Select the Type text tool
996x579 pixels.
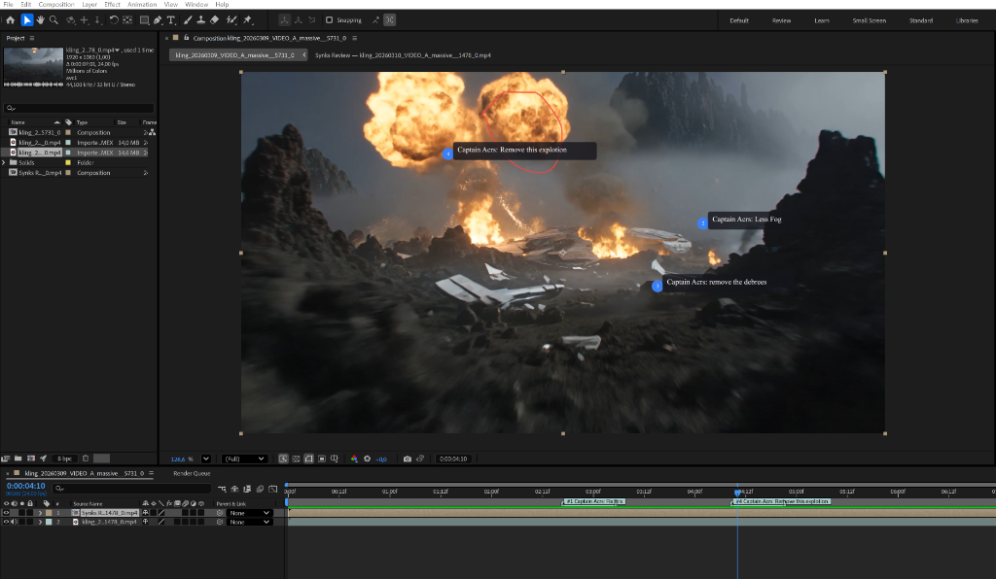(171, 20)
